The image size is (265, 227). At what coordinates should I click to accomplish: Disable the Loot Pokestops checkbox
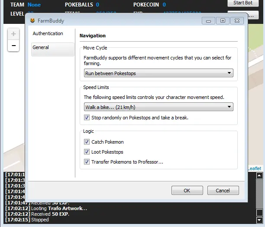coord(87,152)
